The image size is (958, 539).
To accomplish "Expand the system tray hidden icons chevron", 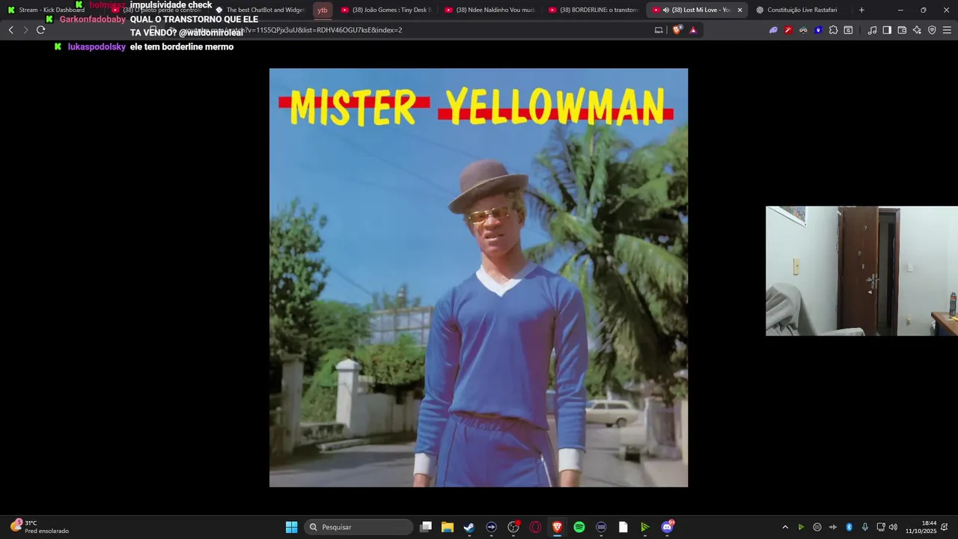I will (x=785, y=527).
